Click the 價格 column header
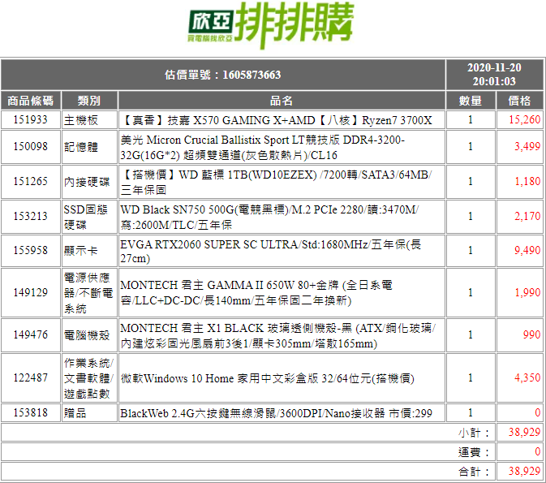This screenshot has height=483, width=546. coord(519,101)
